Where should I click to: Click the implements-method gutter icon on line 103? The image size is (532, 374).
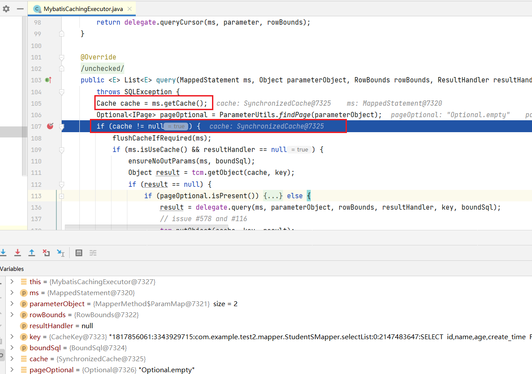[x=48, y=80]
